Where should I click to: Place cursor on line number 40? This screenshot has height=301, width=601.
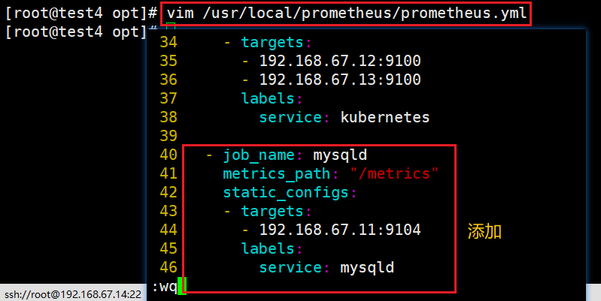168,155
